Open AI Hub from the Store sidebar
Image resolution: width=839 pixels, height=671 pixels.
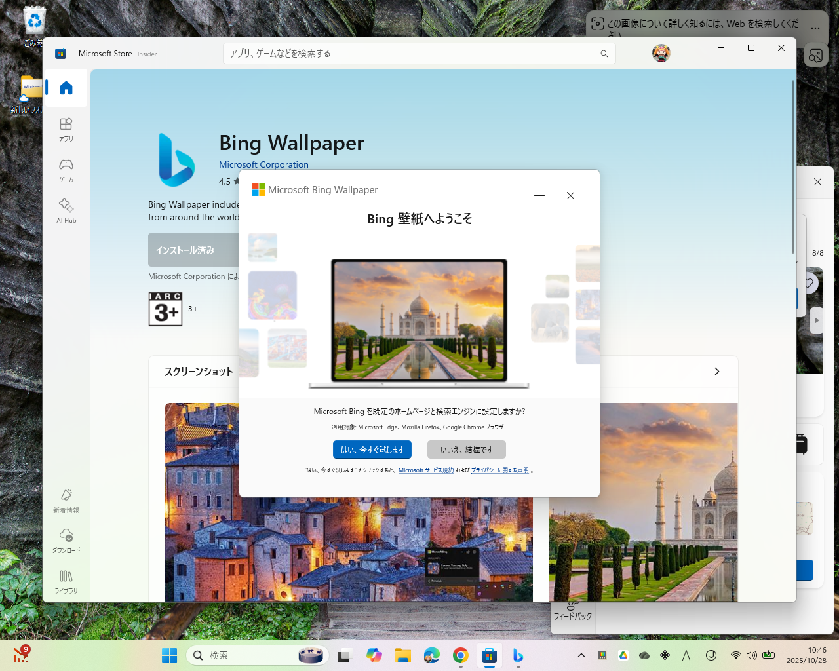click(x=66, y=210)
